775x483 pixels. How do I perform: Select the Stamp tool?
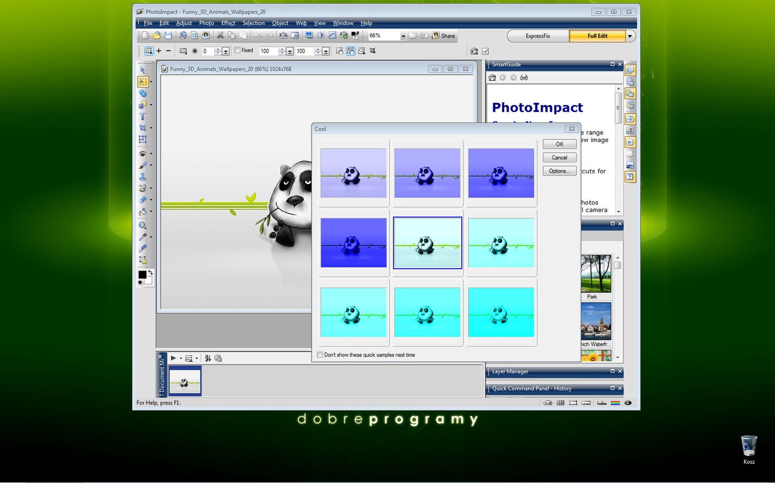click(x=143, y=177)
